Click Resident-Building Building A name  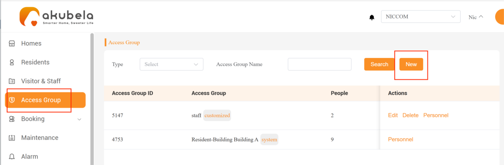tap(225, 140)
